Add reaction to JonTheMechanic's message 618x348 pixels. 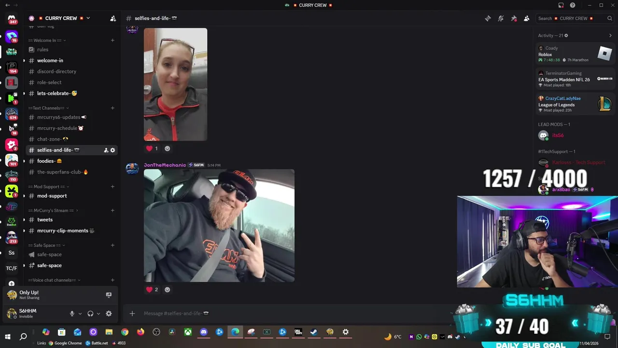pyautogui.click(x=168, y=290)
